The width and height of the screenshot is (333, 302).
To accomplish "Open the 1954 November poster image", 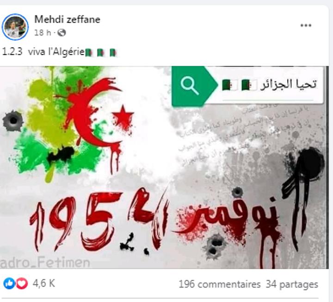I will [x=164, y=167].
